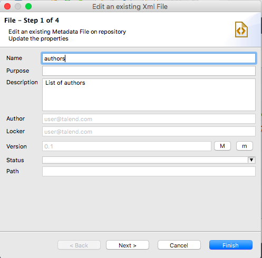Increment minor version with m button
This screenshot has height=258, width=262.
(x=245, y=146)
